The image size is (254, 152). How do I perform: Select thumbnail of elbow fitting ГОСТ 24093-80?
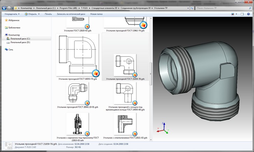click(x=125, y=93)
